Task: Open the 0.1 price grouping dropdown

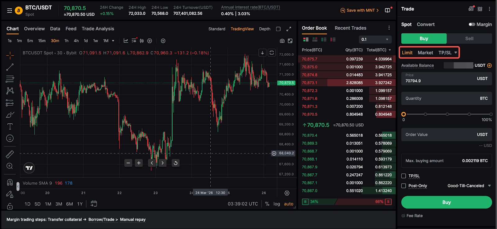Action: pyautogui.click(x=375, y=39)
